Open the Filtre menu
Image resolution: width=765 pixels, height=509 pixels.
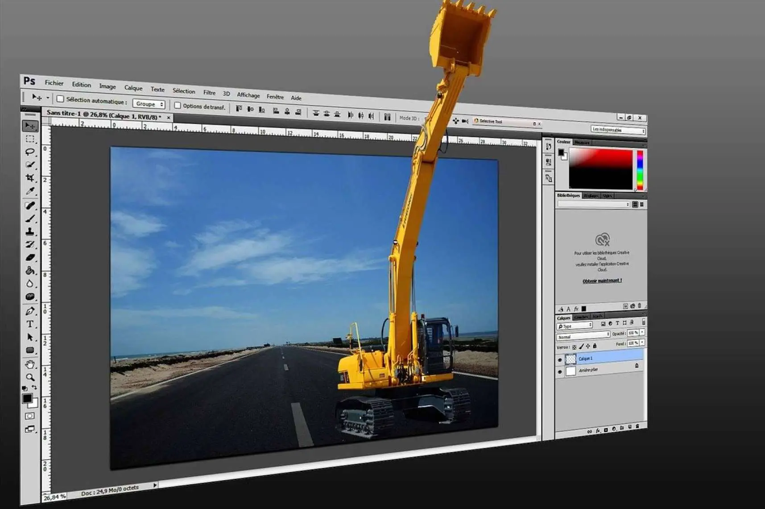pos(209,93)
